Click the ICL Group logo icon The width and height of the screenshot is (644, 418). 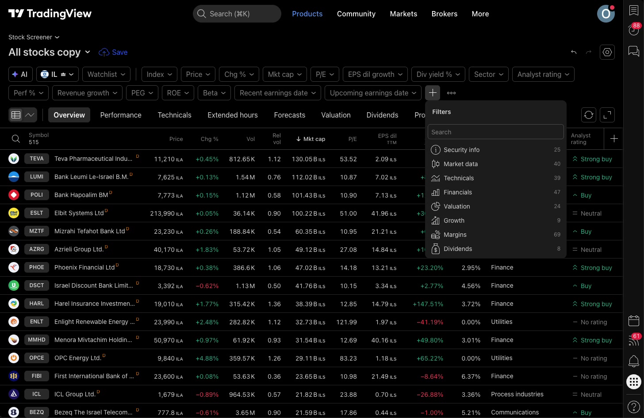point(14,394)
